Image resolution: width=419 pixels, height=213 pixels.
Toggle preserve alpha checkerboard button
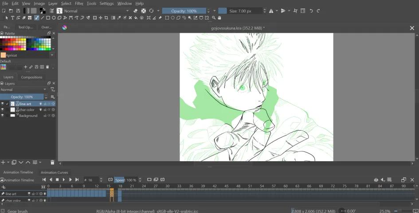coord(144,11)
